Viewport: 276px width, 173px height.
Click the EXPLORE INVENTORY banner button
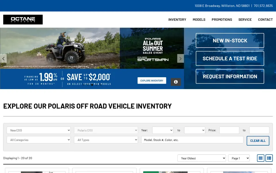point(152,81)
